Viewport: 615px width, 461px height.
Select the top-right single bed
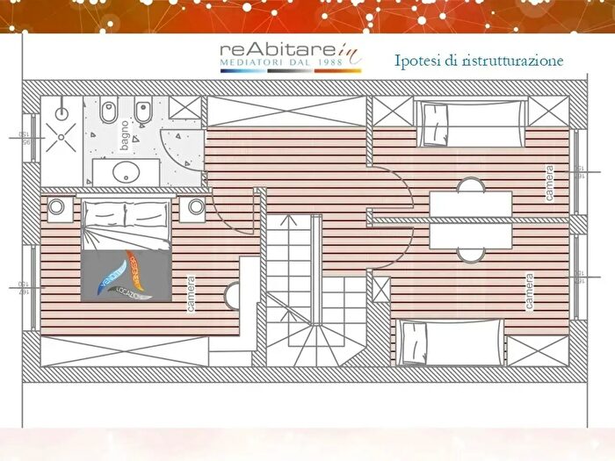click(x=470, y=124)
